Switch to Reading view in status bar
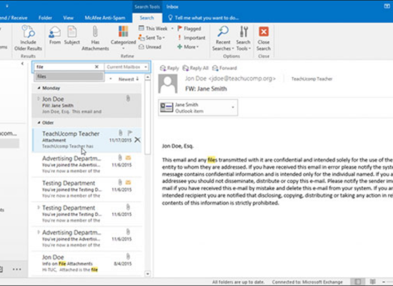 point(373,282)
